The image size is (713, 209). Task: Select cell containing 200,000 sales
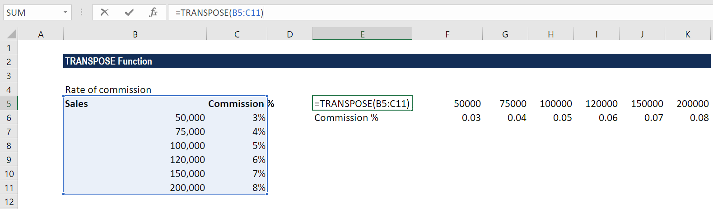[x=135, y=187]
